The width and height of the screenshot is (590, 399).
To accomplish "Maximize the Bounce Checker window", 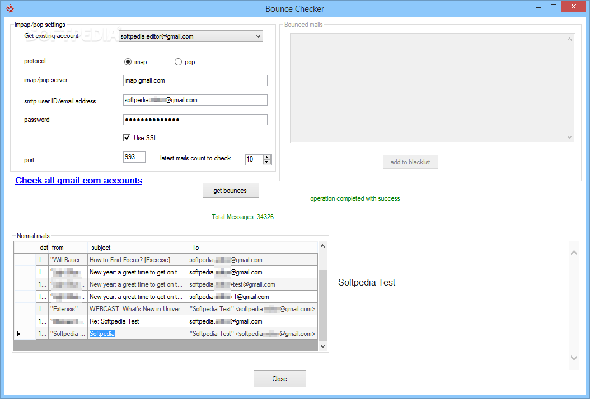I will tap(554, 6).
